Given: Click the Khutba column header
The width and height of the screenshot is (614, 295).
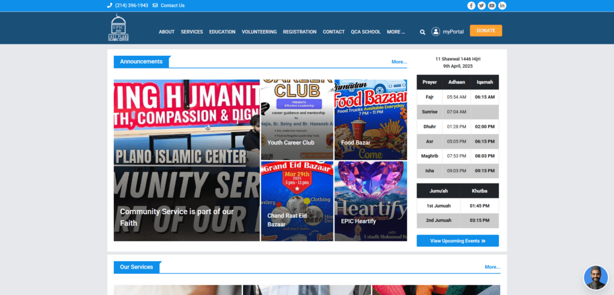Looking at the screenshot, I should point(480,191).
